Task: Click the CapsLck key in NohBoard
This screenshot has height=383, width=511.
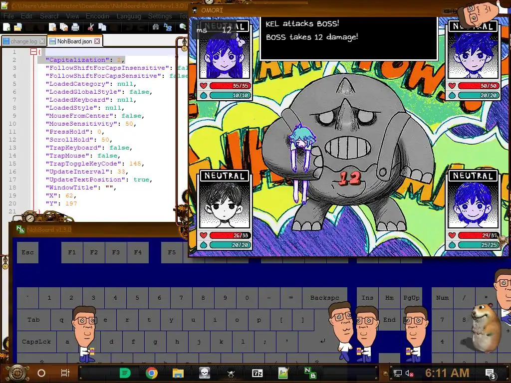Action: (36, 342)
